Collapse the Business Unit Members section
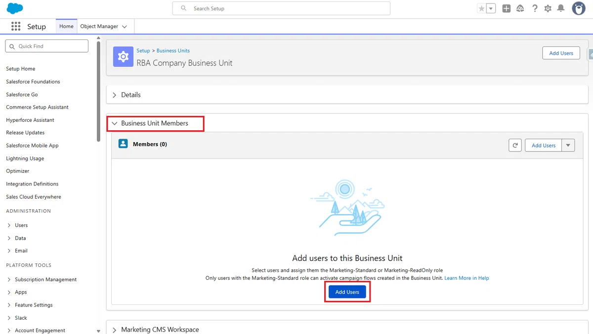 coord(115,123)
